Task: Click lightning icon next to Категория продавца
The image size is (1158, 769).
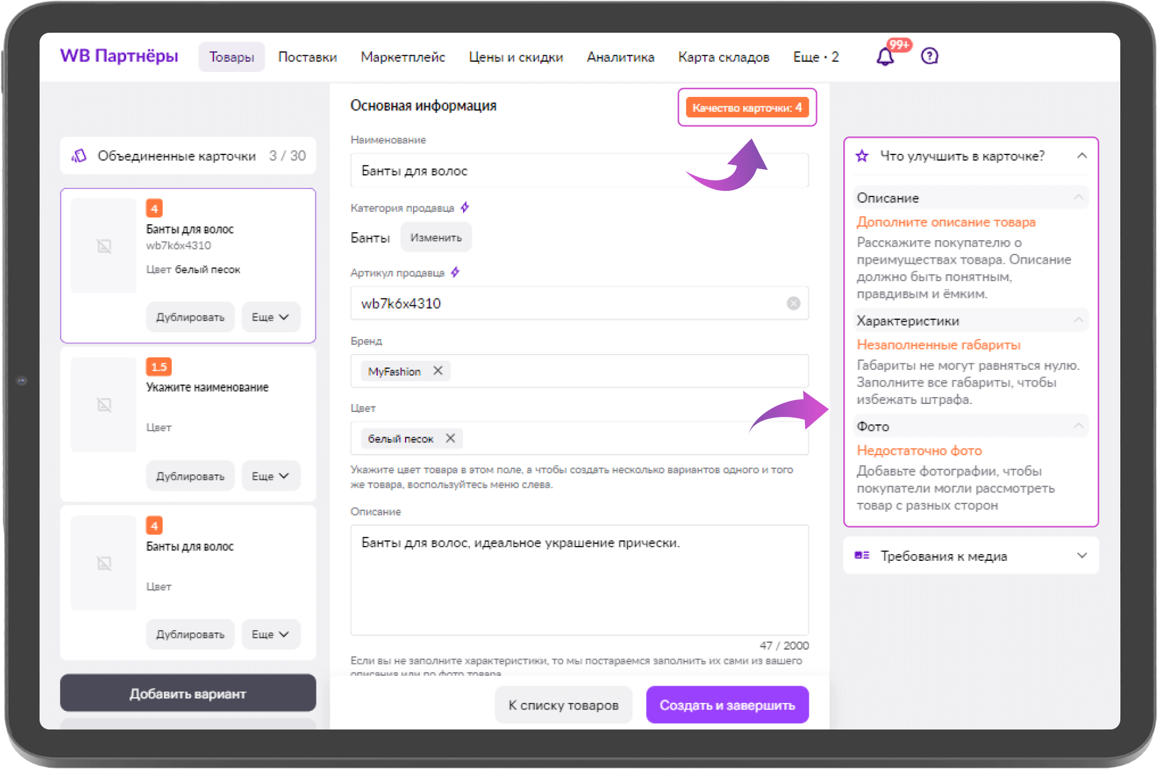Action: (x=465, y=208)
